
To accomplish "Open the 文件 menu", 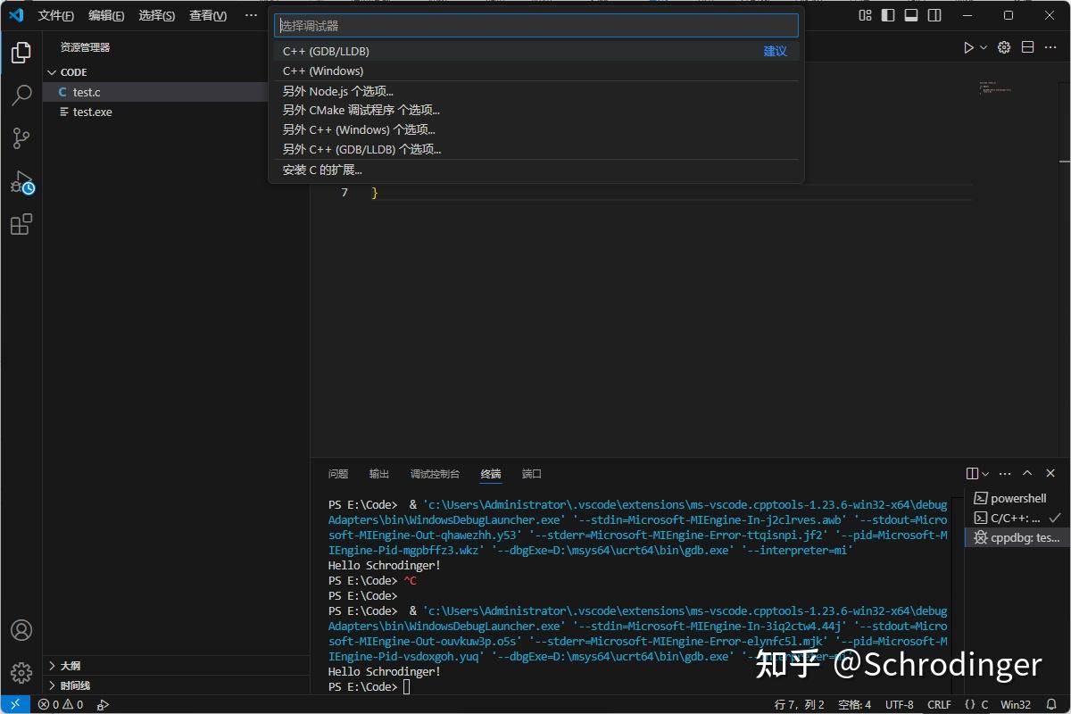I will [55, 15].
